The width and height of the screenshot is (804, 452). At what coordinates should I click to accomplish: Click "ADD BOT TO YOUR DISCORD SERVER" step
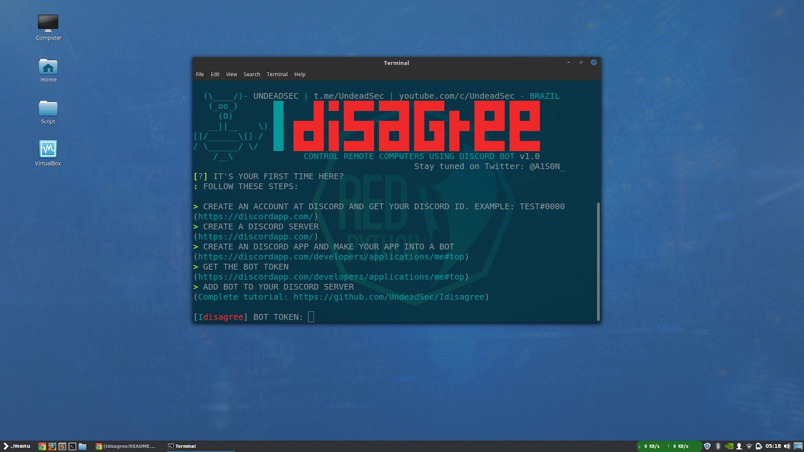(x=278, y=287)
